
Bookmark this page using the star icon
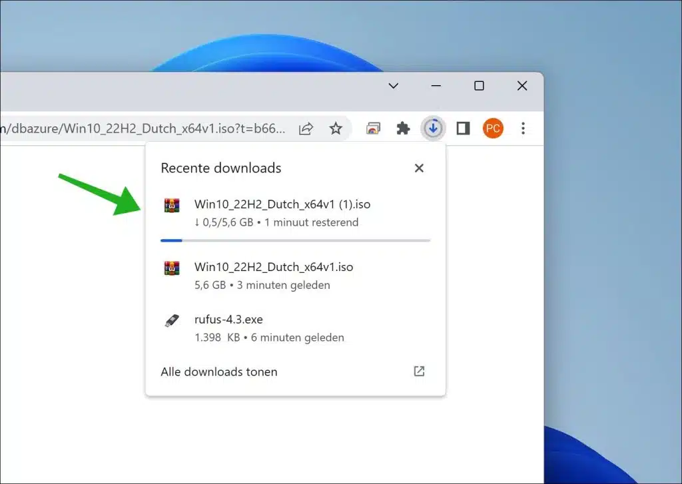[336, 128]
